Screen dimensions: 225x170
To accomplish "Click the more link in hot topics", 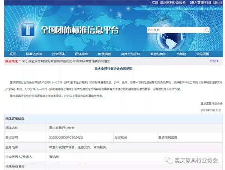I will point(214,61).
